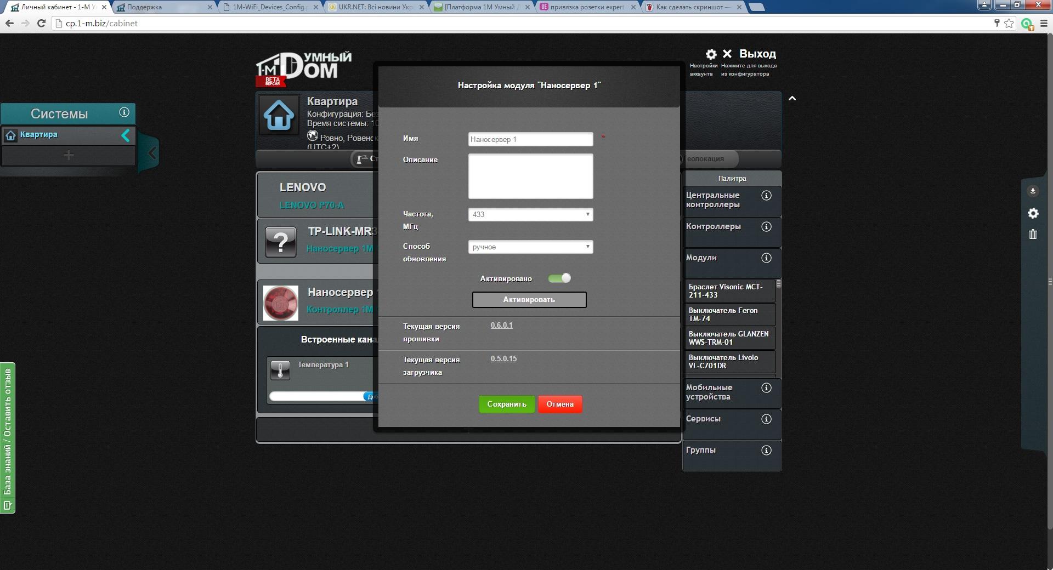1053x570 pixels.
Task: Click the Температура 1 thermometer icon
Action: coord(280,370)
